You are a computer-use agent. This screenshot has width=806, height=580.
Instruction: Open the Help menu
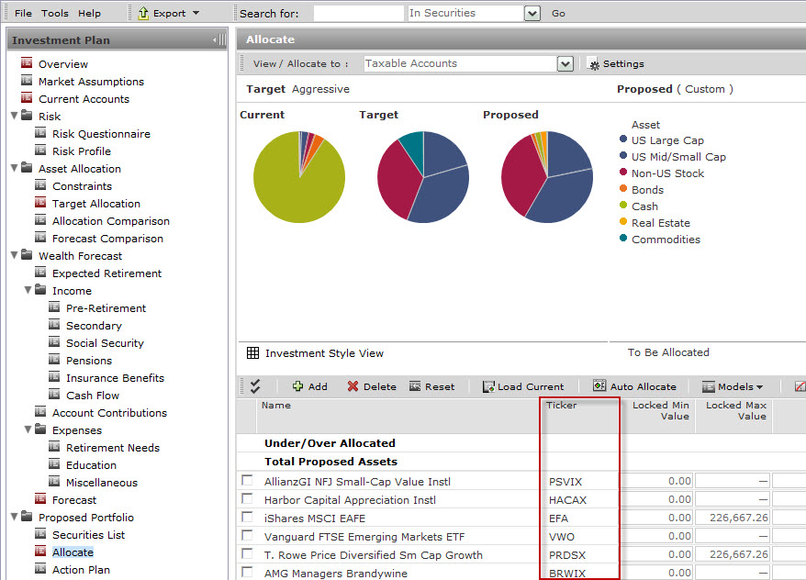(x=89, y=14)
